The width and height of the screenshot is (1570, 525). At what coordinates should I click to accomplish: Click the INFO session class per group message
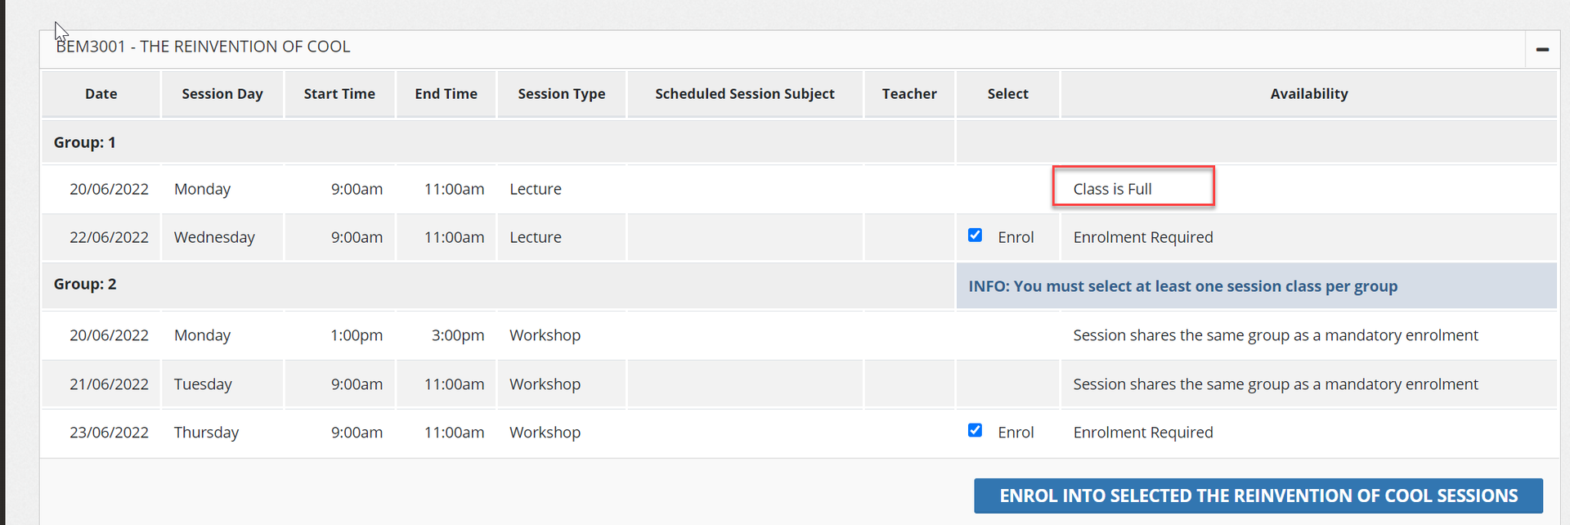[x=1182, y=286]
